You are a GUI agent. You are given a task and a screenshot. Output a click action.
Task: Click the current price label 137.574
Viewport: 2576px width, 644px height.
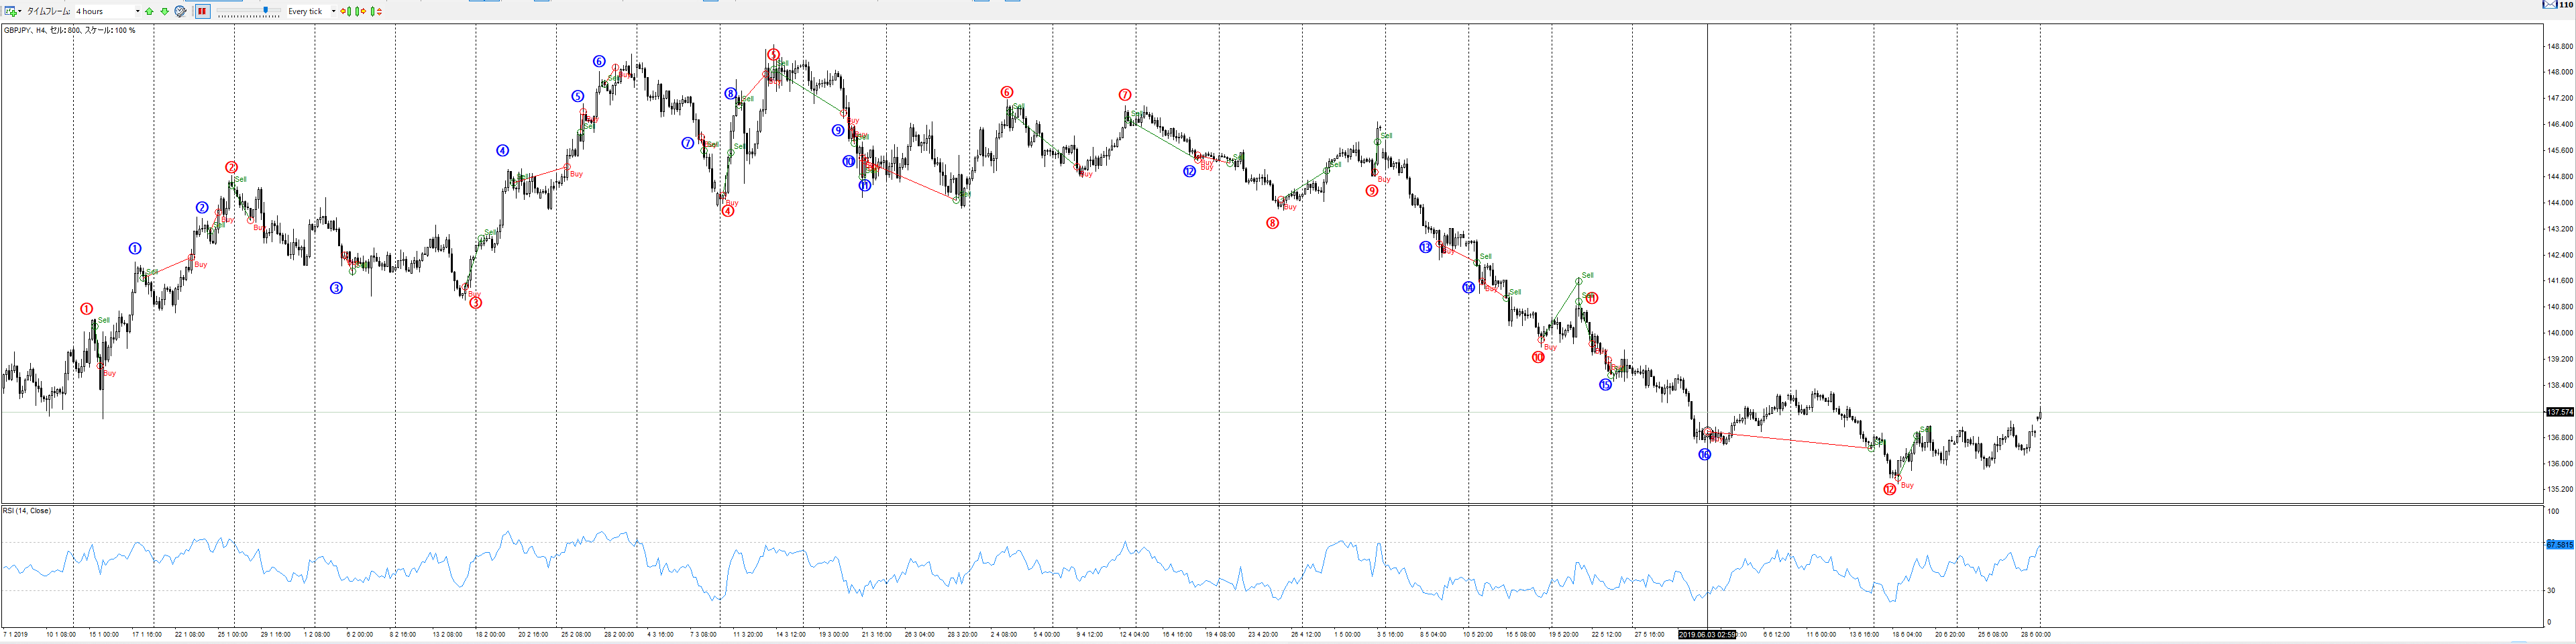(2559, 412)
